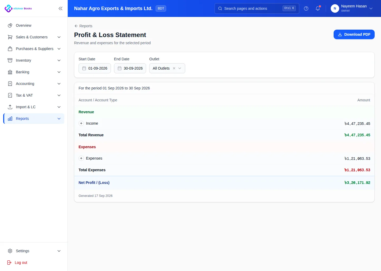
Task: Click the End Date field 30-09-2026
Action: (x=130, y=68)
